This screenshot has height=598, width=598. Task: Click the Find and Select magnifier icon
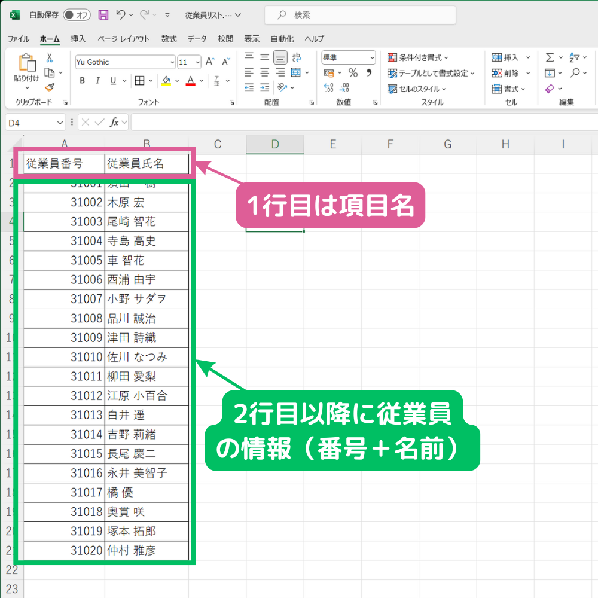[x=575, y=73]
